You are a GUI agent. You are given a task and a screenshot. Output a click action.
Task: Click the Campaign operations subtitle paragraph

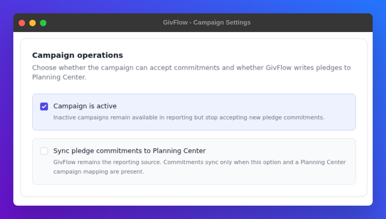[191, 72]
